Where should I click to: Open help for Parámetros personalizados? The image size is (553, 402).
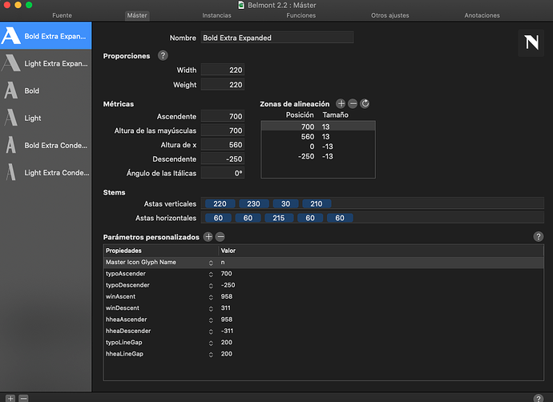point(539,237)
